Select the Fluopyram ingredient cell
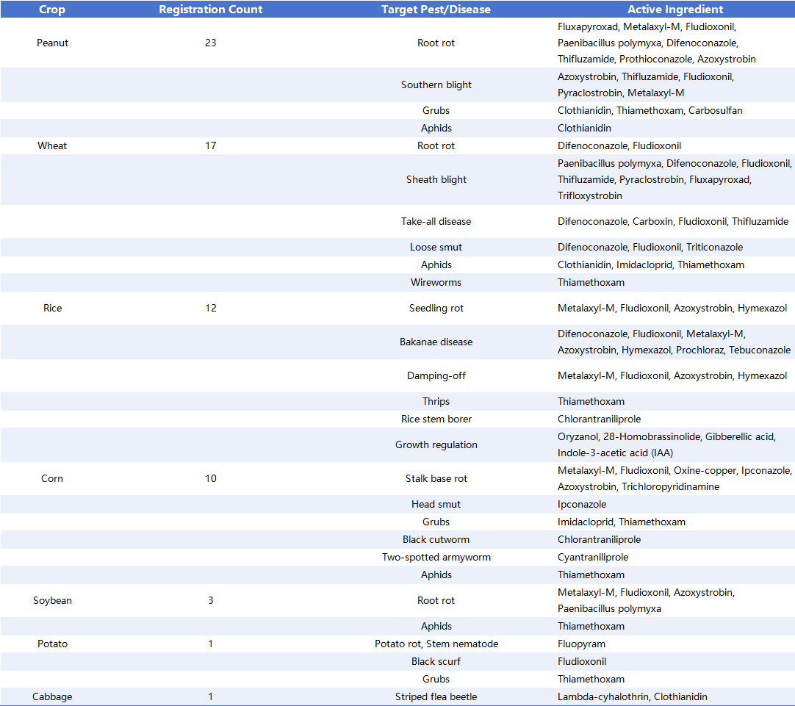This screenshot has height=706, width=795. (x=581, y=644)
